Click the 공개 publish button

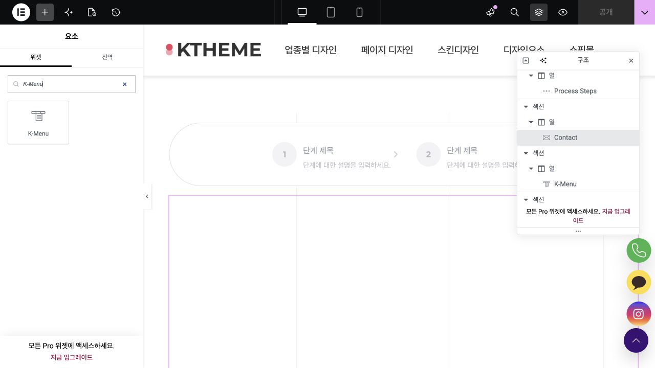tap(606, 12)
